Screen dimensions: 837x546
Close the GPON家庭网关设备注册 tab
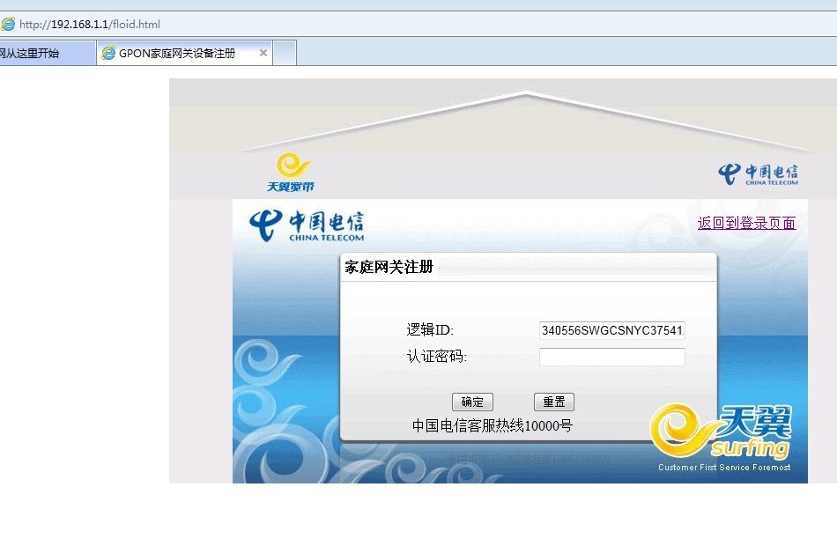point(263,53)
